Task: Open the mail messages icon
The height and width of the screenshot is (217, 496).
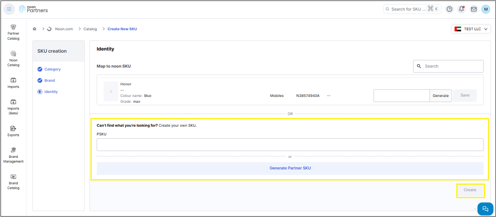Action: click(x=473, y=9)
